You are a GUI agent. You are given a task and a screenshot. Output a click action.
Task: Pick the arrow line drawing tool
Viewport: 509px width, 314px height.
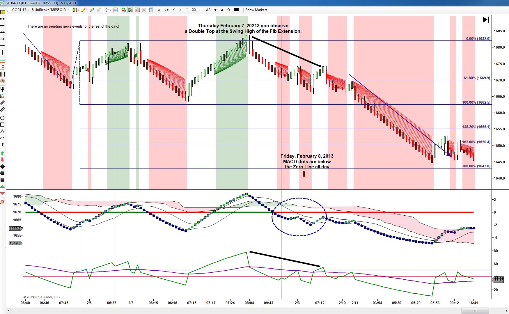coord(2,39)
